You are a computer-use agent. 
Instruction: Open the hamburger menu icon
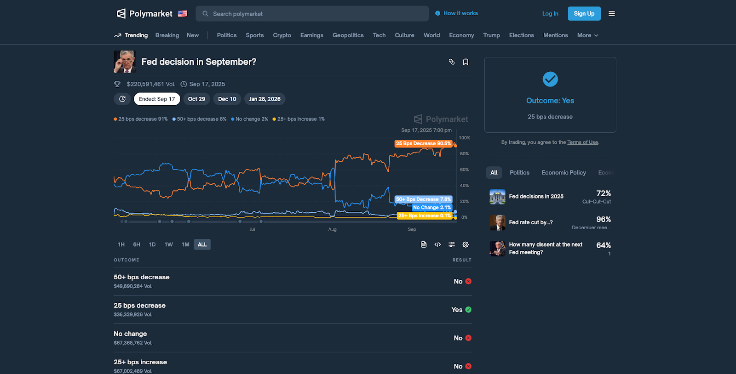click(612, 14)
